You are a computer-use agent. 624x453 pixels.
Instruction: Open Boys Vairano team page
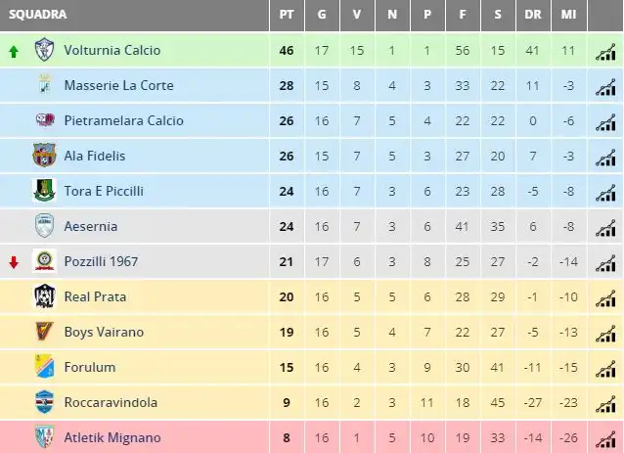tap(104, 332)
